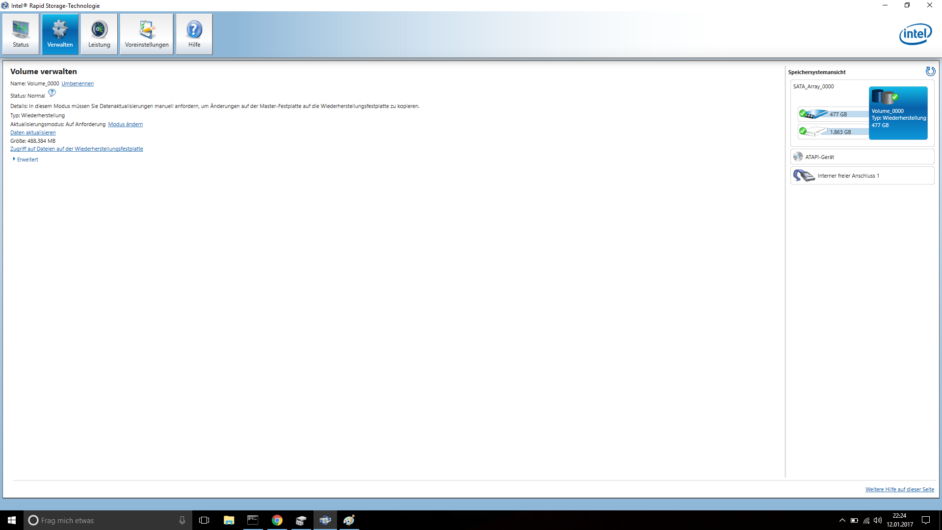The width and height of the screenshot is (942, 530).
Task: Click the Volume_0000 recovery volume tile
Action: [898, 113]
